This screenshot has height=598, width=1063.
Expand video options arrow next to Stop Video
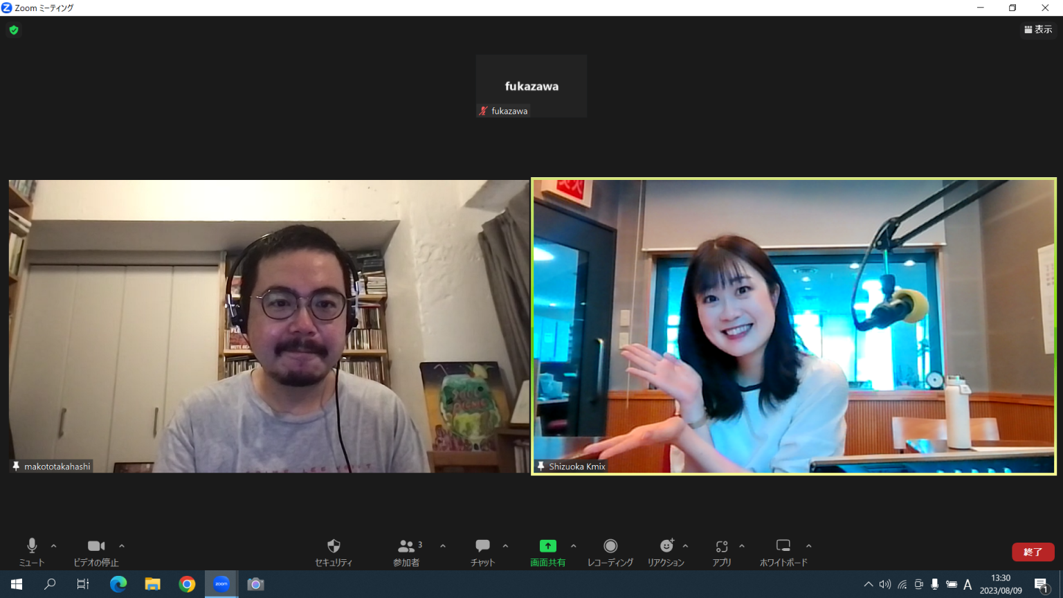click(122, 546)
